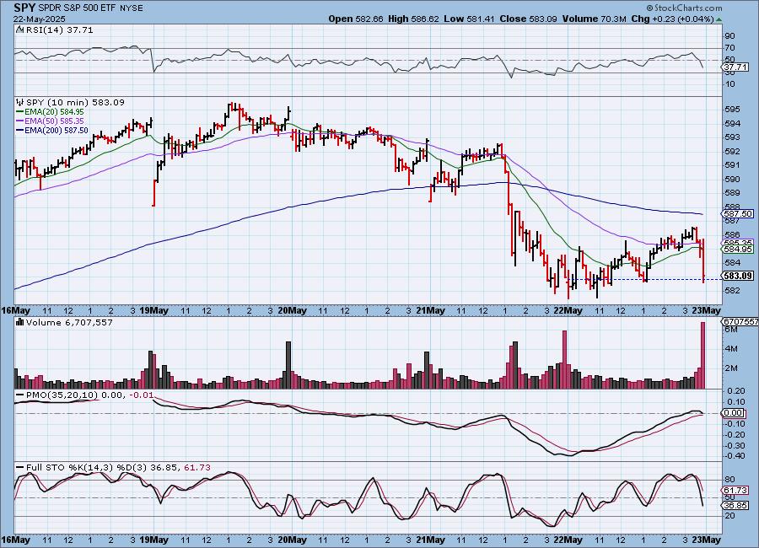Click the 16May marker below the stochastic panel

(16, 540)
